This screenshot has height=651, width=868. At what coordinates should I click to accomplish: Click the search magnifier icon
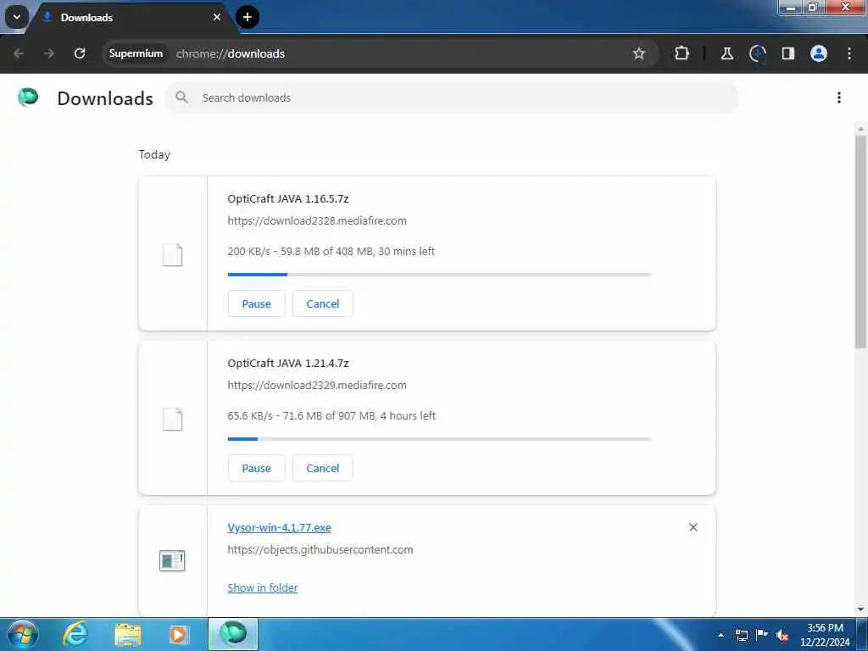click(181, 97)
